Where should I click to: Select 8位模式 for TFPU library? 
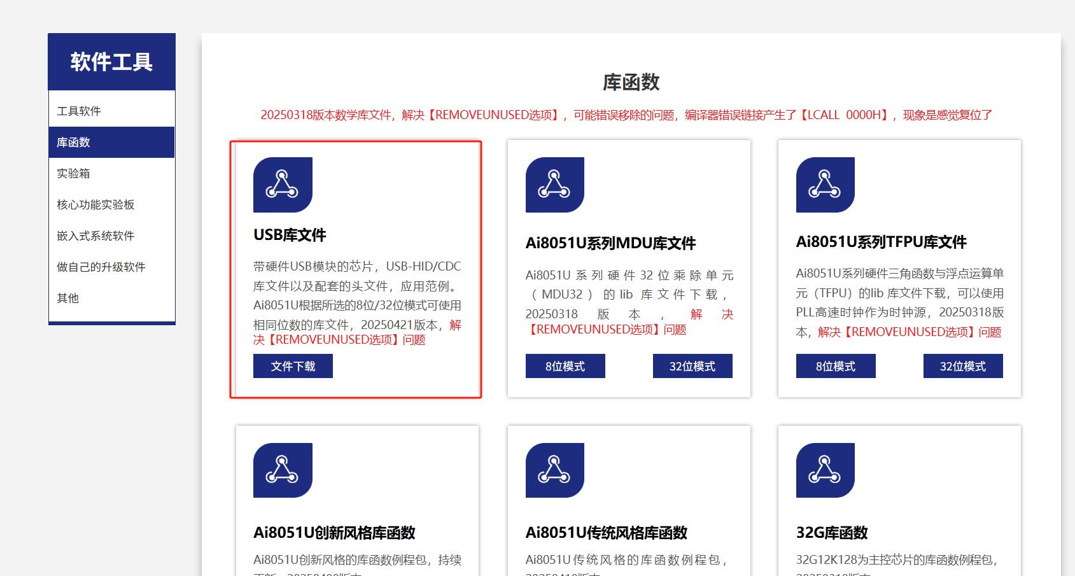[835, 366]
